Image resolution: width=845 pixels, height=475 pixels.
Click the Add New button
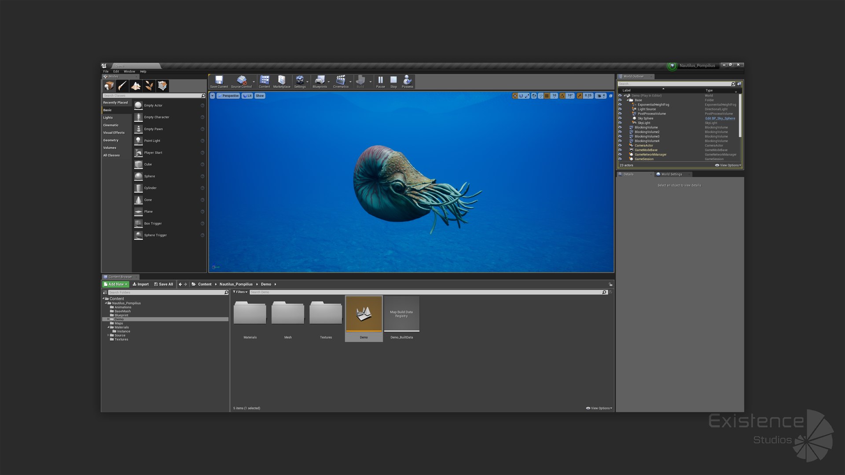(x=115, y=284)
